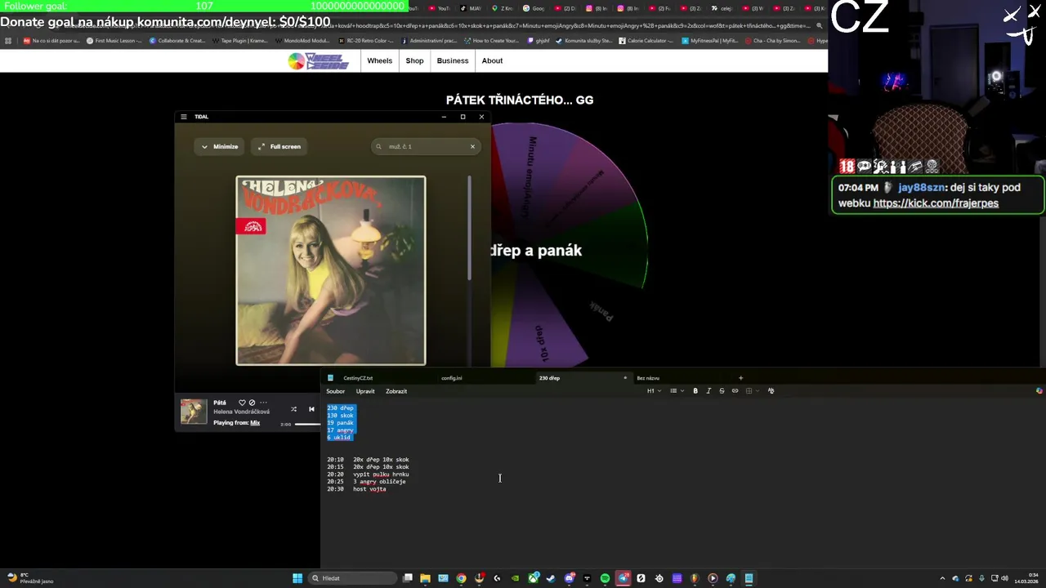
Task: Open the Soubor menu
Action: tap(336, 391)
